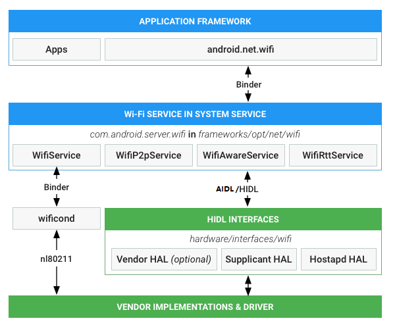Select the WifiService box
The width and height of the screenshot is (395, 329).
pyautogui.click(x=57, y=155)
